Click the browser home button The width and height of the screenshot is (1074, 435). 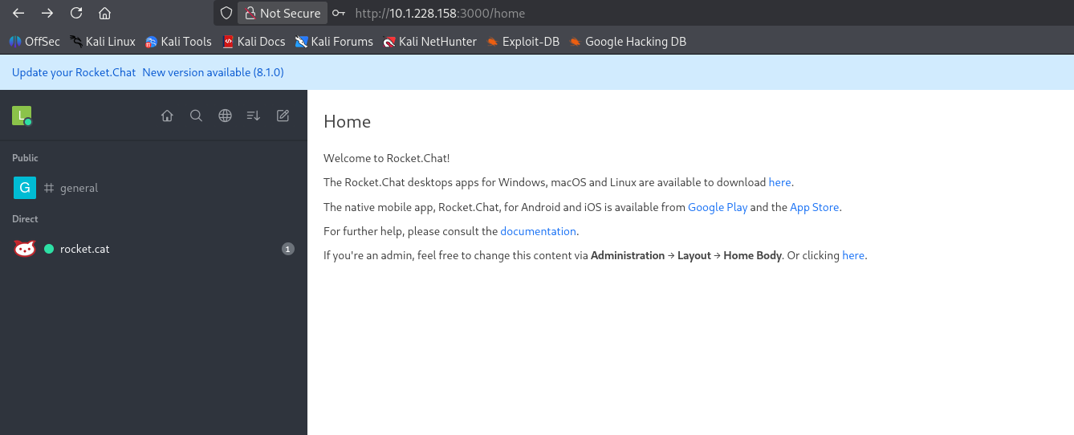pos(104,13)
